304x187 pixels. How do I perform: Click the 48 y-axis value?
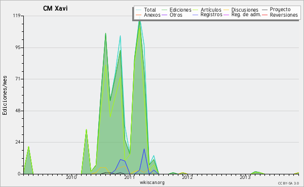tap(18, 111)
